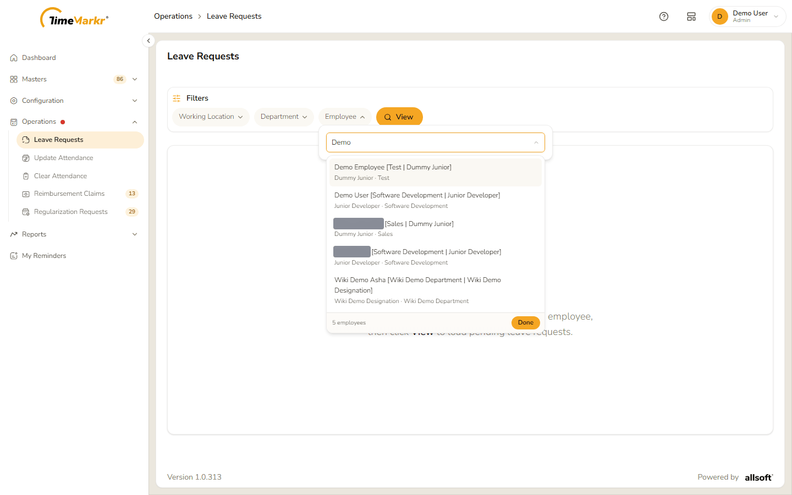Click the Update Attendance icon

pos(26,158)
